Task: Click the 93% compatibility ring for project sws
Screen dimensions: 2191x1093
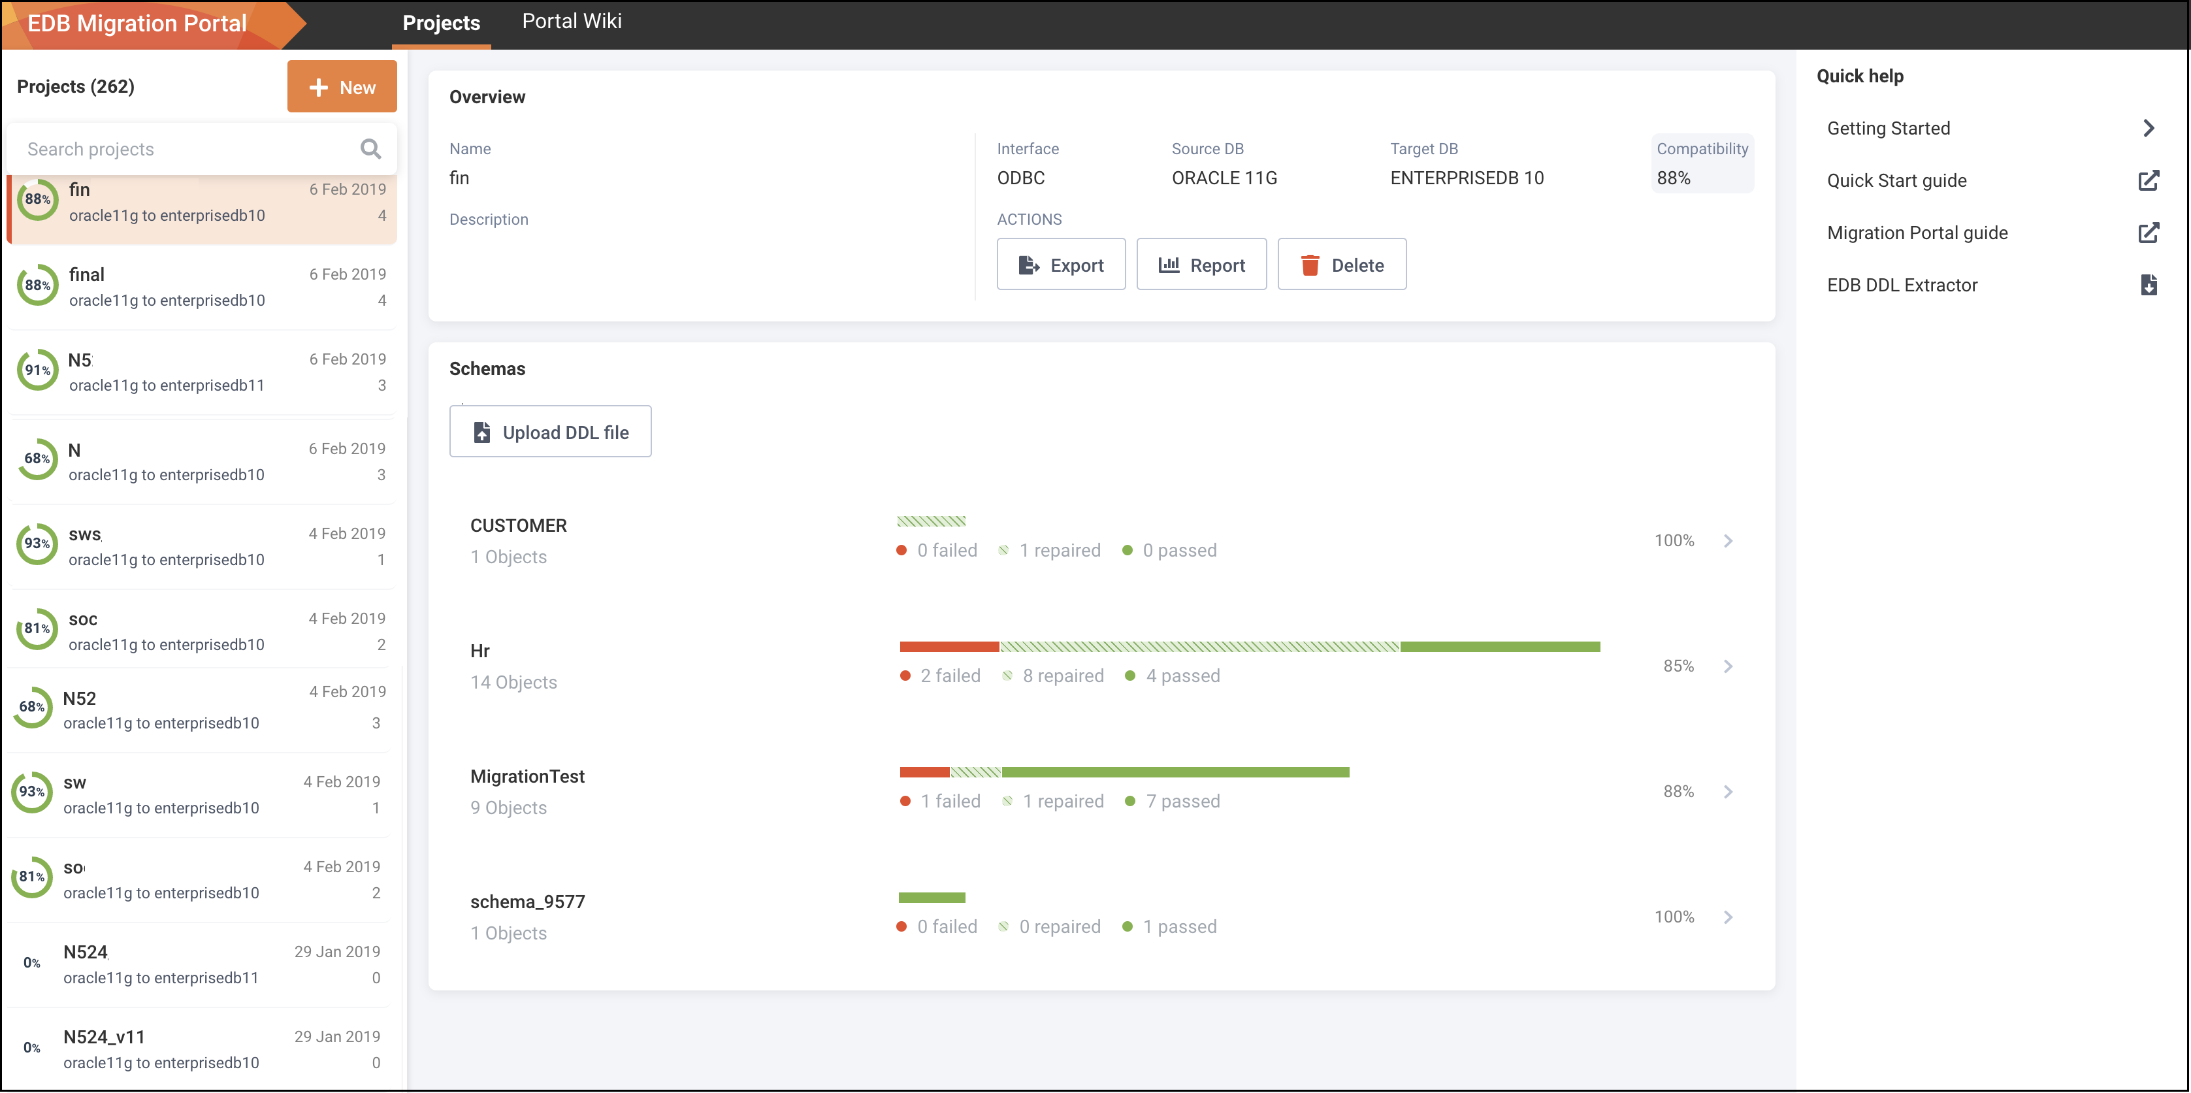Action: [37, 544]
